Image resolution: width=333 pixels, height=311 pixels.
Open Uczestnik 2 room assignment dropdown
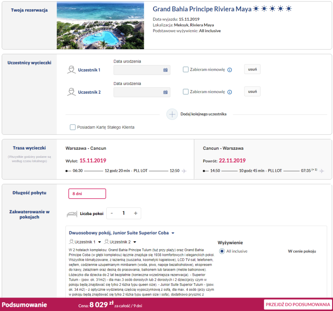pos(134,242)
